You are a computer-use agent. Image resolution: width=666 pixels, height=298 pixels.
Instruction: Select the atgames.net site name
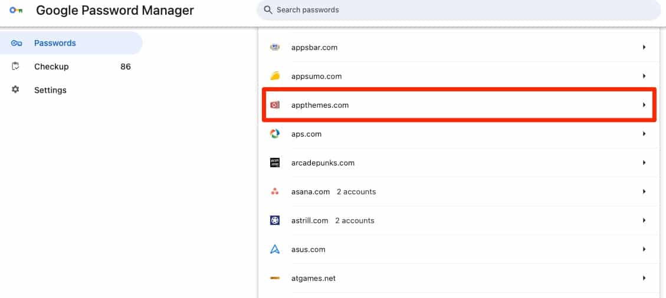[x=313, y=278]
